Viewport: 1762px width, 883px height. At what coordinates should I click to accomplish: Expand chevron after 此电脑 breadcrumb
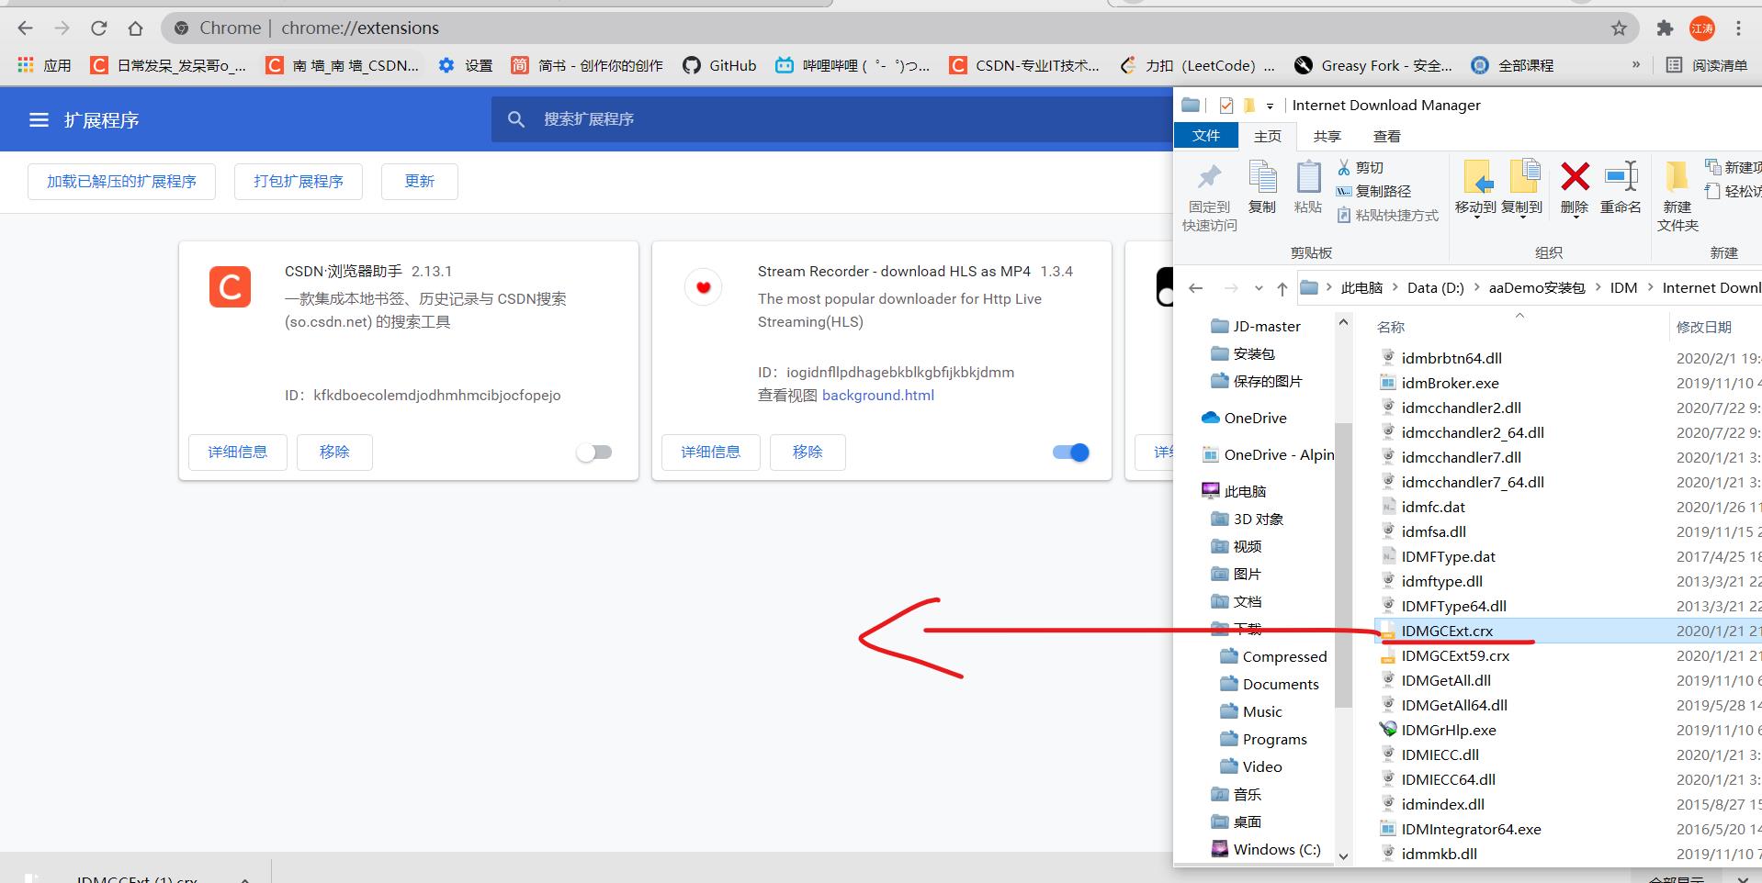tap(1395, 288)
